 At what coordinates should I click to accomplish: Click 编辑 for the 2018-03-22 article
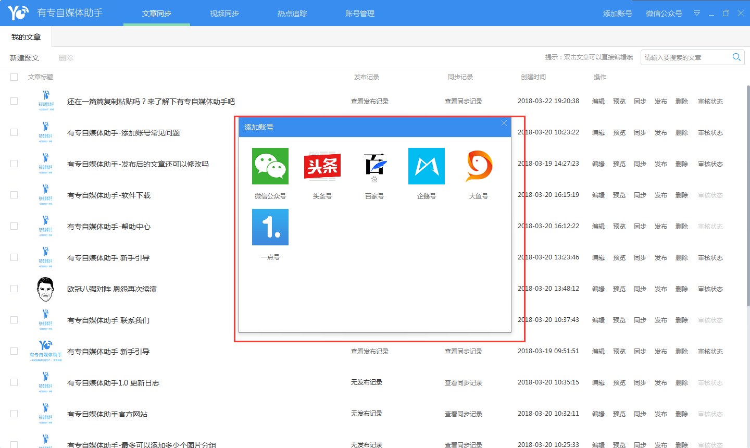coord(598,102)
